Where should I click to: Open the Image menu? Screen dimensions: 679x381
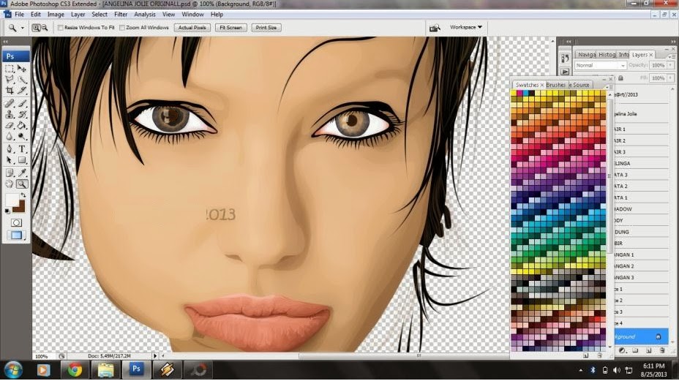click(56, 15)
